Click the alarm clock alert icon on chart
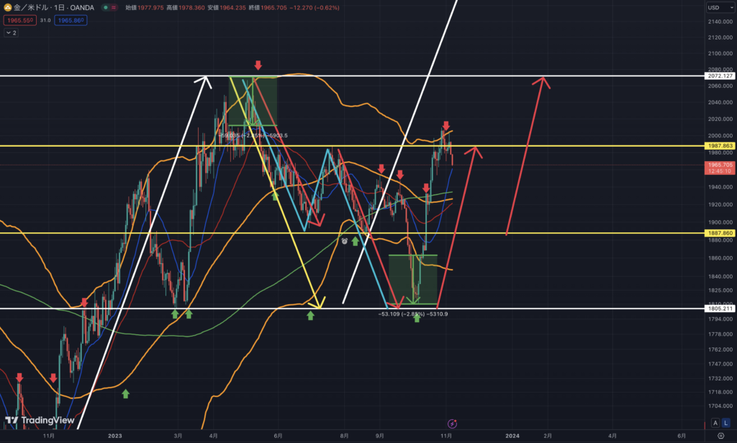Viewport: 737px width, 443px height. tap(345, 241)
